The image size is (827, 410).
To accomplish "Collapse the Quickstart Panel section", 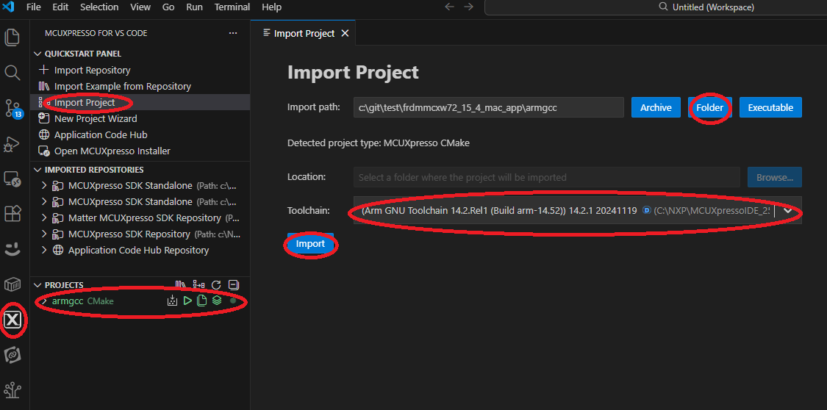I will pos(38,54).
